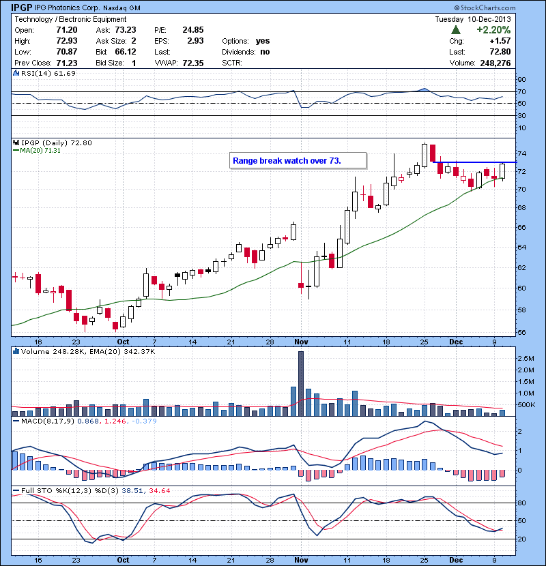
Task: Click the stochastic axis label 80
Action: pyautogui.click(x=521, y=503)
